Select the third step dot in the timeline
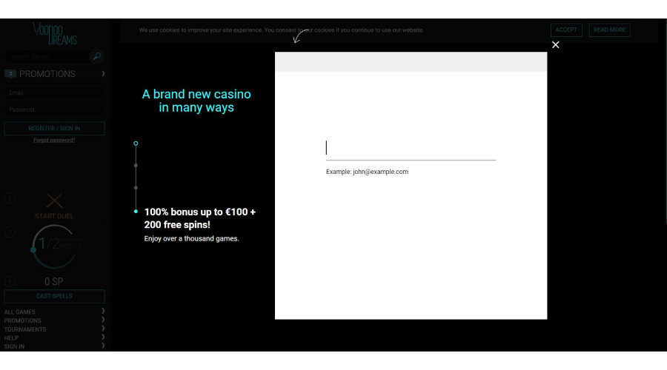 [x=136, y=188]
